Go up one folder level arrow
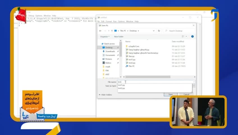The height and width of the screenshot is (135, 238). (x=112, y=31)
